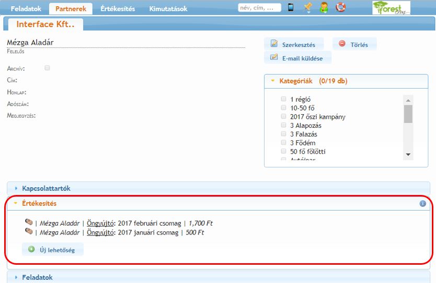This screenshot has width=436, height=283.
Task: Switch to the Feladatok top tab
Action: [26, 9]
